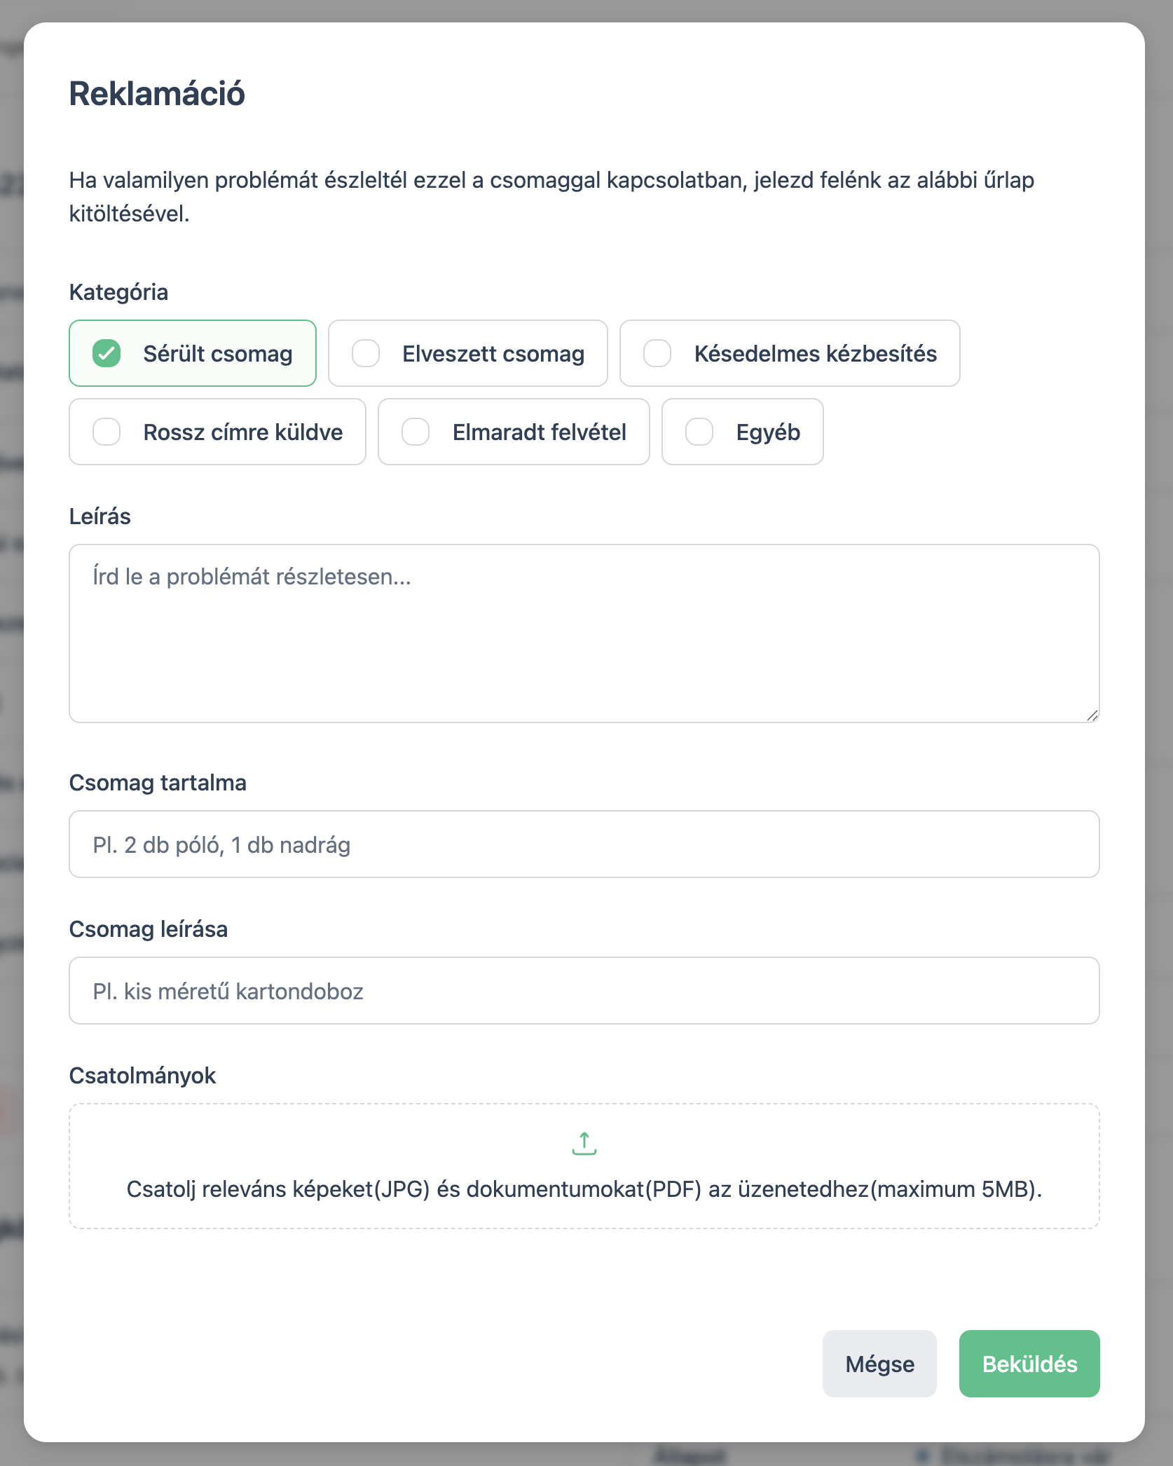
Task: Select the Rossz címre küldve checkbox
Action: pyautogui.click(x=107, y=432)
